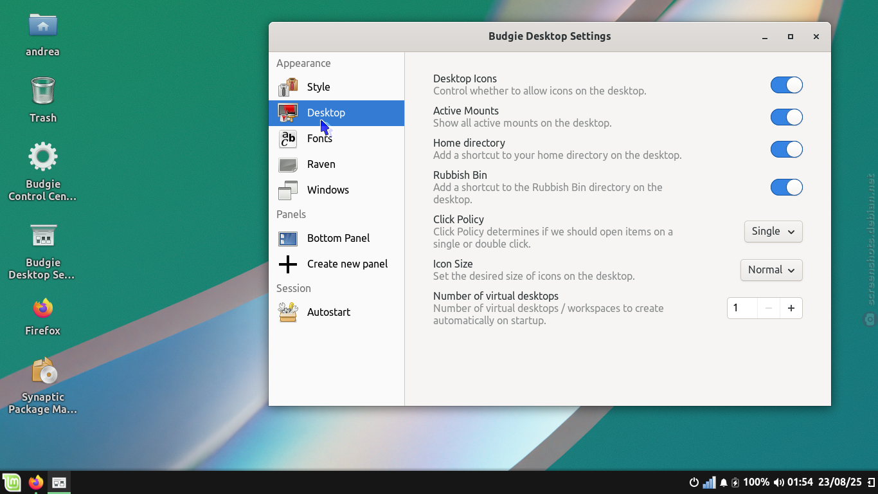Open the Raven settings section

[x=336, y=164]
